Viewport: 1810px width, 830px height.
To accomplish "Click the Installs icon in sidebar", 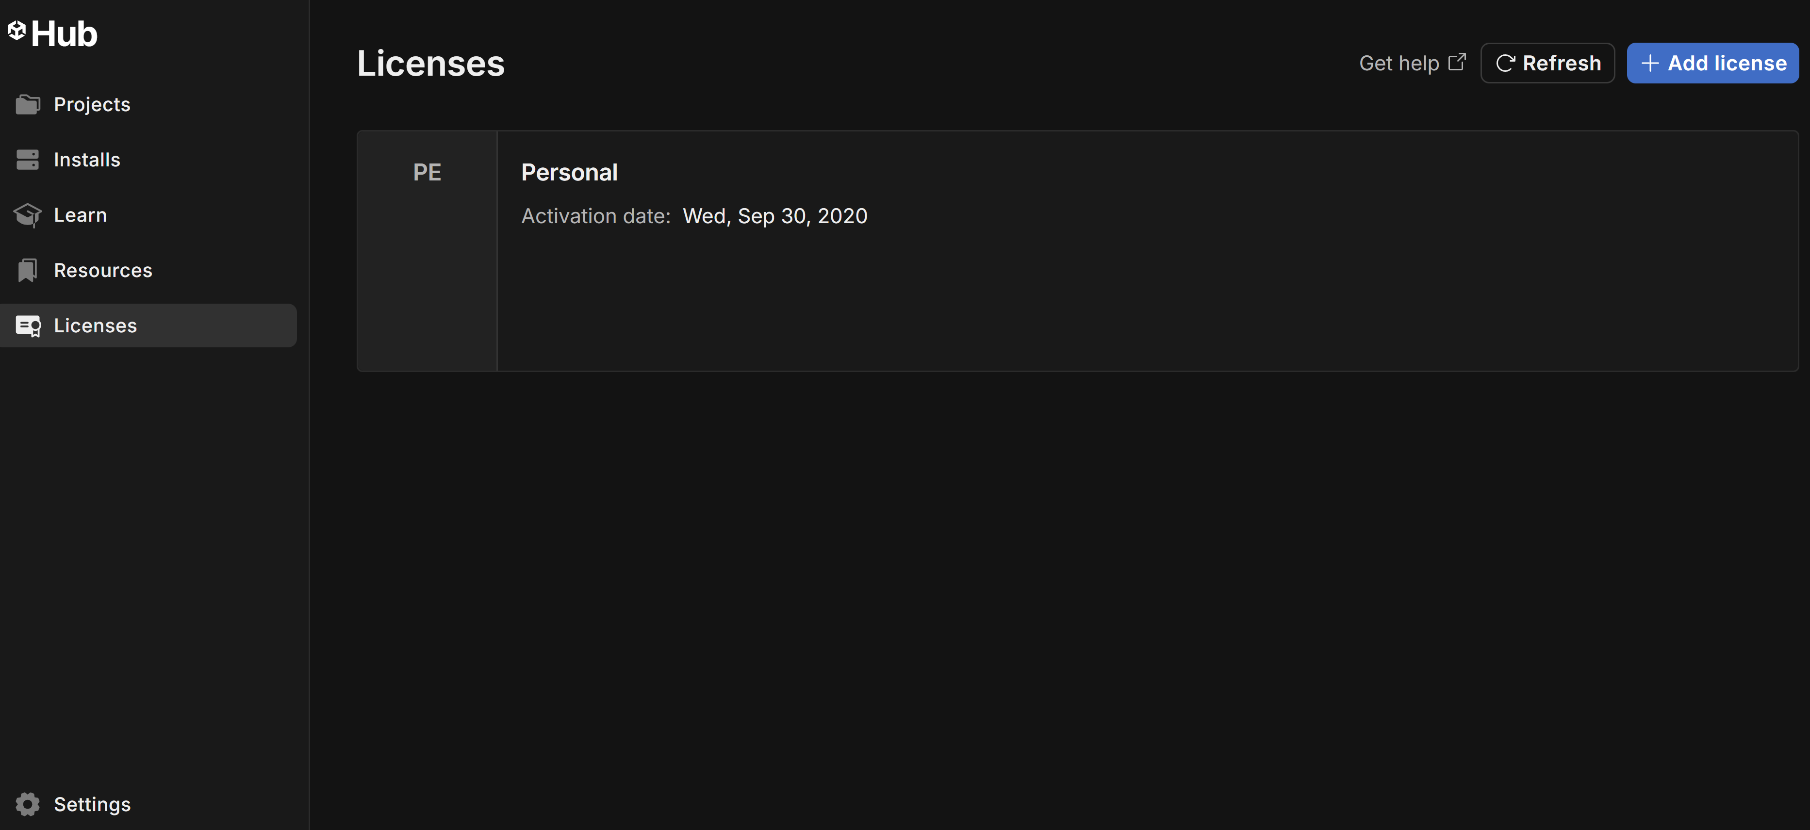I will click(27, 160).
